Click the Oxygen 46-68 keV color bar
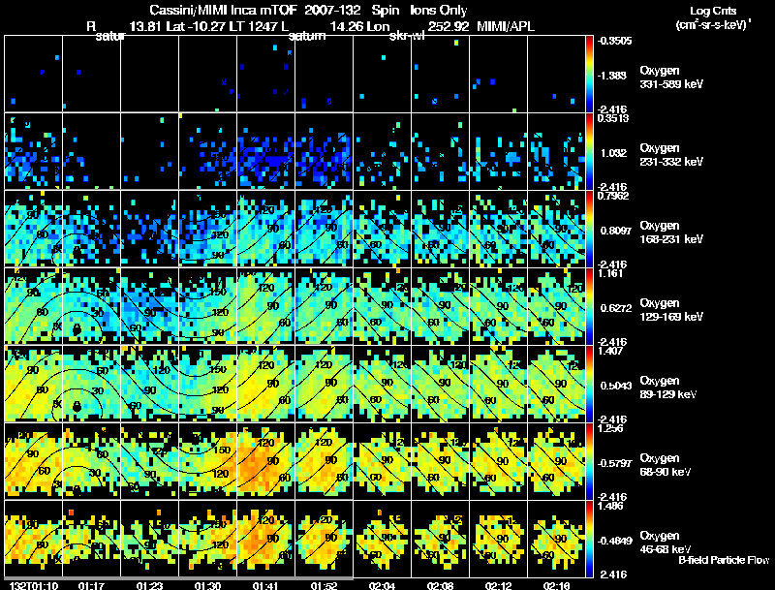The height and width of the screenshot is (590, 775). (x=591, y=539)
